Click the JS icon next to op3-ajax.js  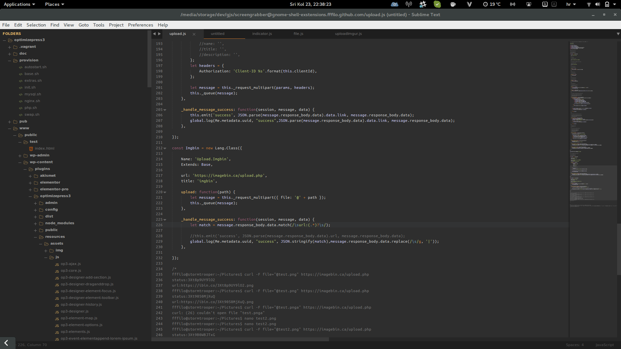pyautogui.click(x=57, y=264)
